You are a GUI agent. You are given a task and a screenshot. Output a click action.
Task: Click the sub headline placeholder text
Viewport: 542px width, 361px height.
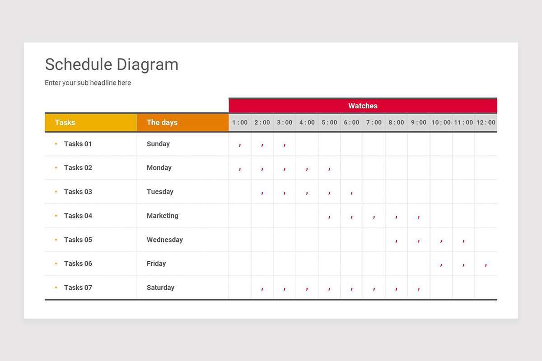[88, 83]
